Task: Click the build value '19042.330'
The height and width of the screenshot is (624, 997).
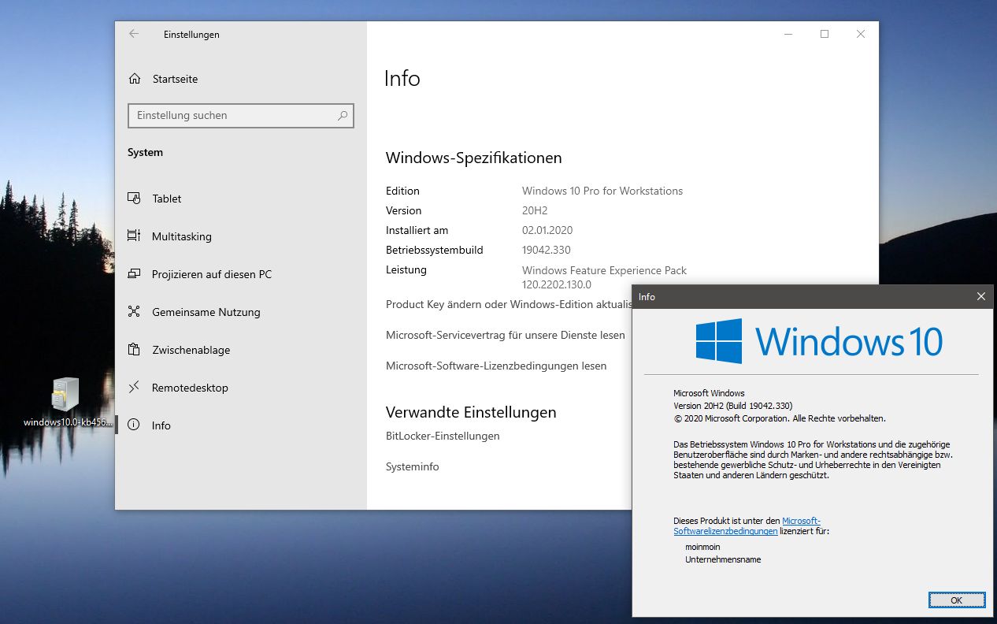Action: coord(547,250)
